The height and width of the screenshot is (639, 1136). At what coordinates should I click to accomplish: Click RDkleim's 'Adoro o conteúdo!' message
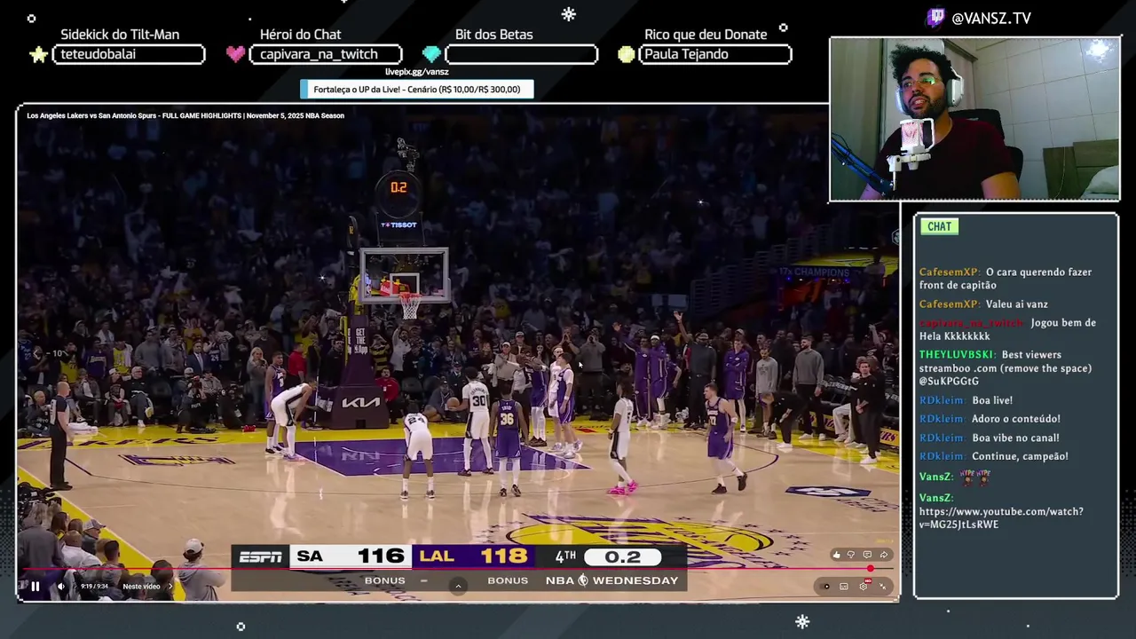tap(990, 419)
